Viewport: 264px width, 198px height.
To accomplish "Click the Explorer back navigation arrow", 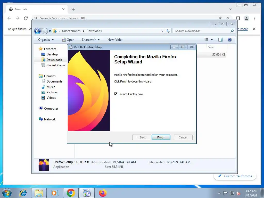I will [38, 31].
